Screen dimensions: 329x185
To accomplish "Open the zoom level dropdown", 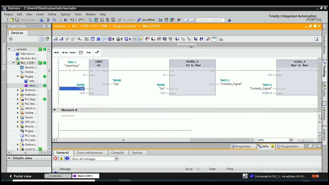I will click(291, 140).
